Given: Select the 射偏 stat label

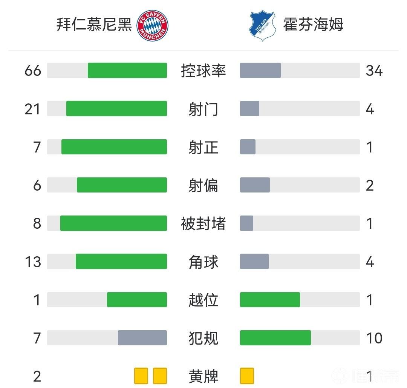Looking at the screenshot, I should (203, 185).
